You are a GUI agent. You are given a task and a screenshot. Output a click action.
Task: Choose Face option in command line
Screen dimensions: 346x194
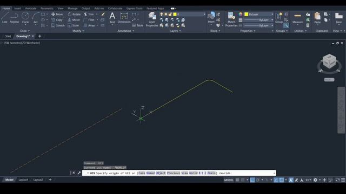(142, 173)
